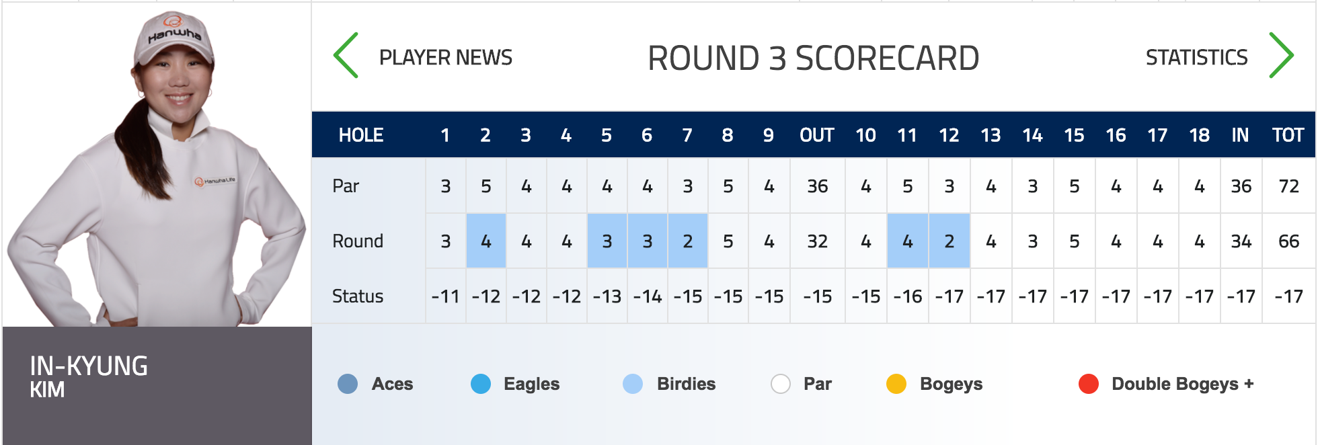Open the Player News section
Image resolution: width=1318 pixels, height=445 pixels.
(445, 58)
